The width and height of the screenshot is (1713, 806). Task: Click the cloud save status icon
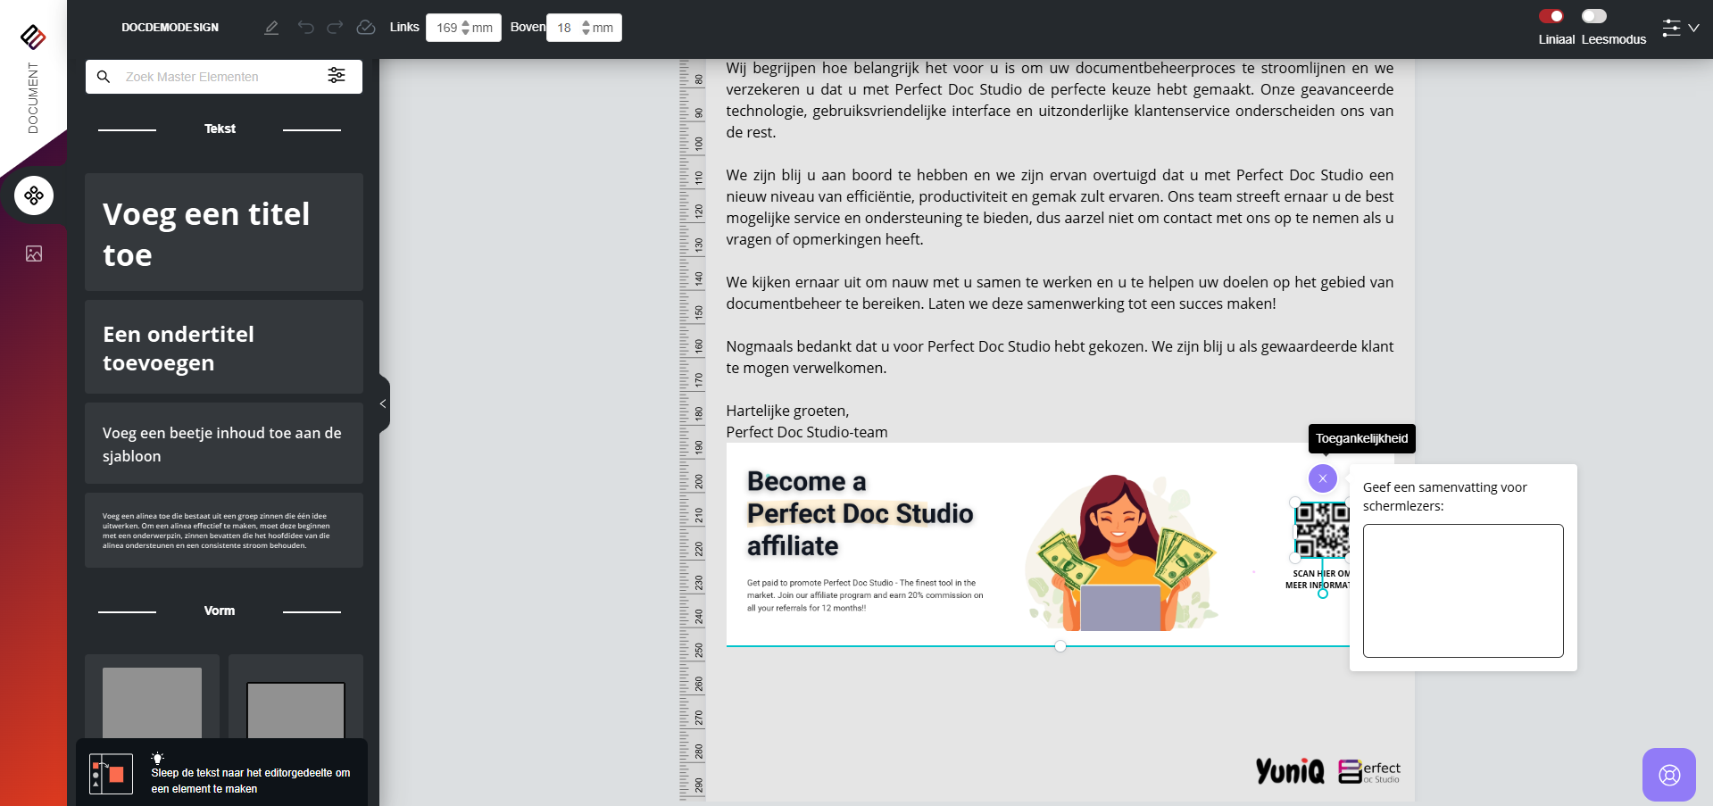pyautogui.click(x=366, y=28)
